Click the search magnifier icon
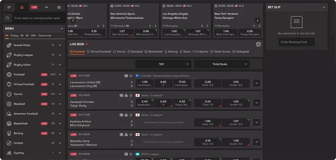Screen dimensions: 336x160 pyautogui.click(x=8, y=18)
